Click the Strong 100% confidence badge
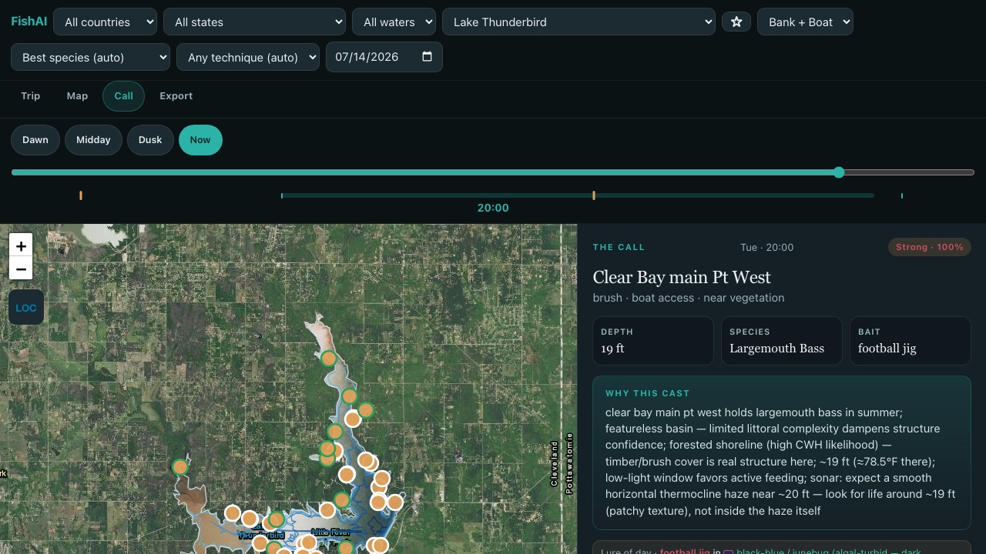Screen dimensions: 986x554 [930, 247]
